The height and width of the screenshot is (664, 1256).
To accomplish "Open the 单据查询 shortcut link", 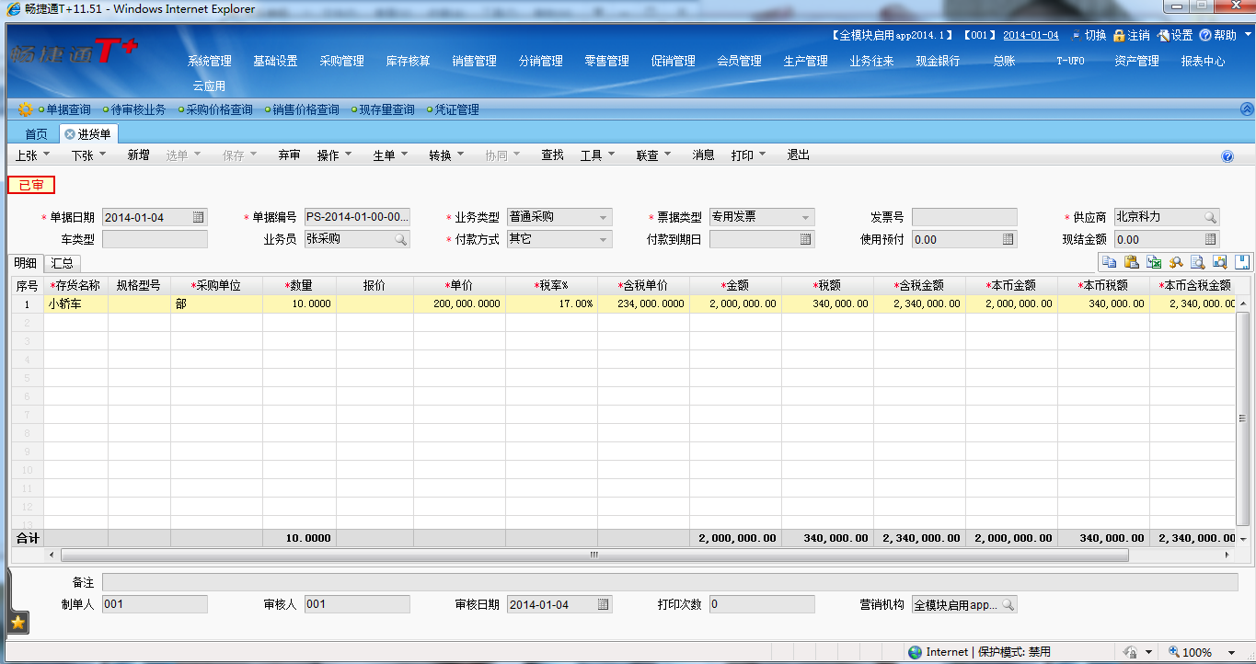I will point(69,109).
